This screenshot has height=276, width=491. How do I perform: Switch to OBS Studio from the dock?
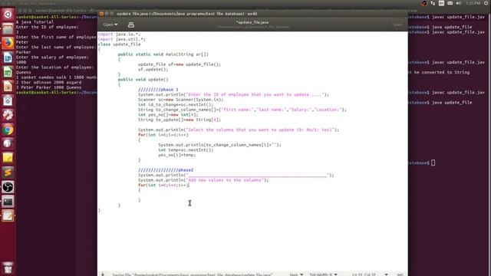pyautogui.click(x=8, y=187)
